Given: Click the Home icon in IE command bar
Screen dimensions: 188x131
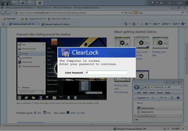Looking at the screenshot, I should coord(126,24).
